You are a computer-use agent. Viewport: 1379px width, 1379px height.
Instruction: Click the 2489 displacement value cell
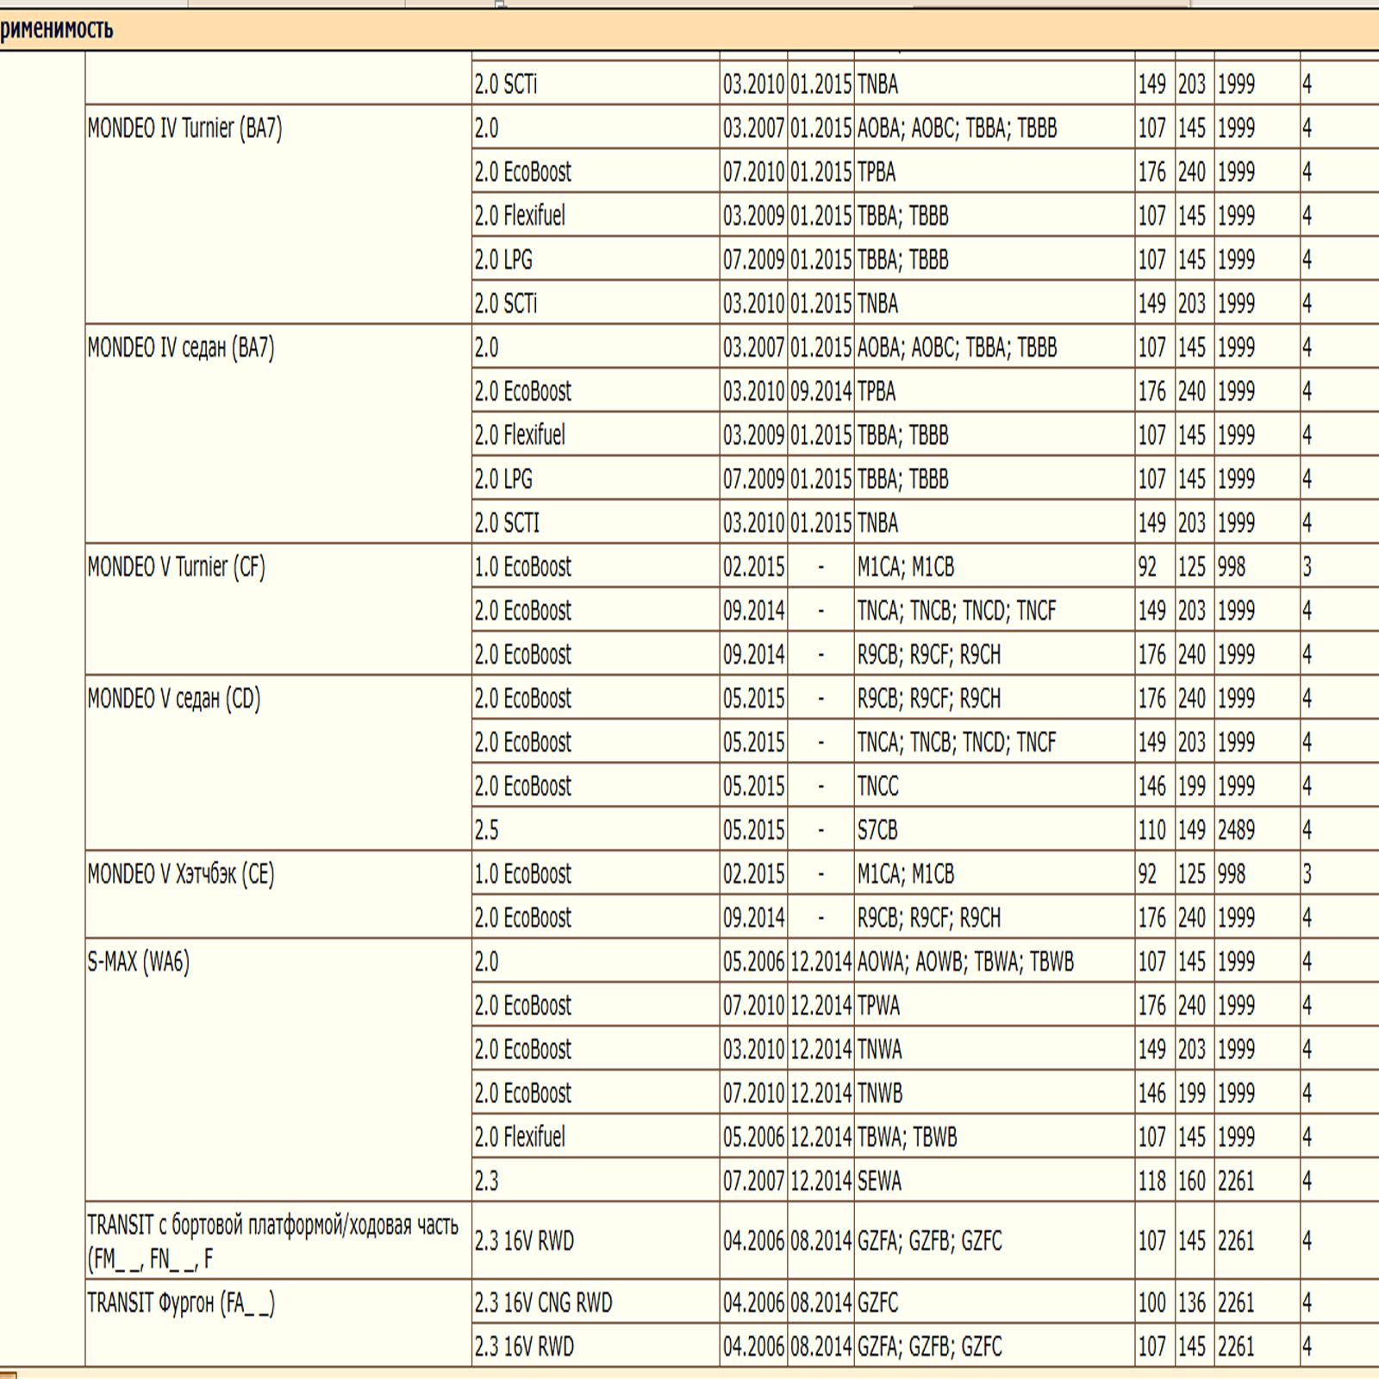[1236, 831]
